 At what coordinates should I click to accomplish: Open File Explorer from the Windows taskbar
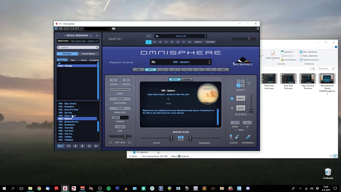(x=30, y=188)
